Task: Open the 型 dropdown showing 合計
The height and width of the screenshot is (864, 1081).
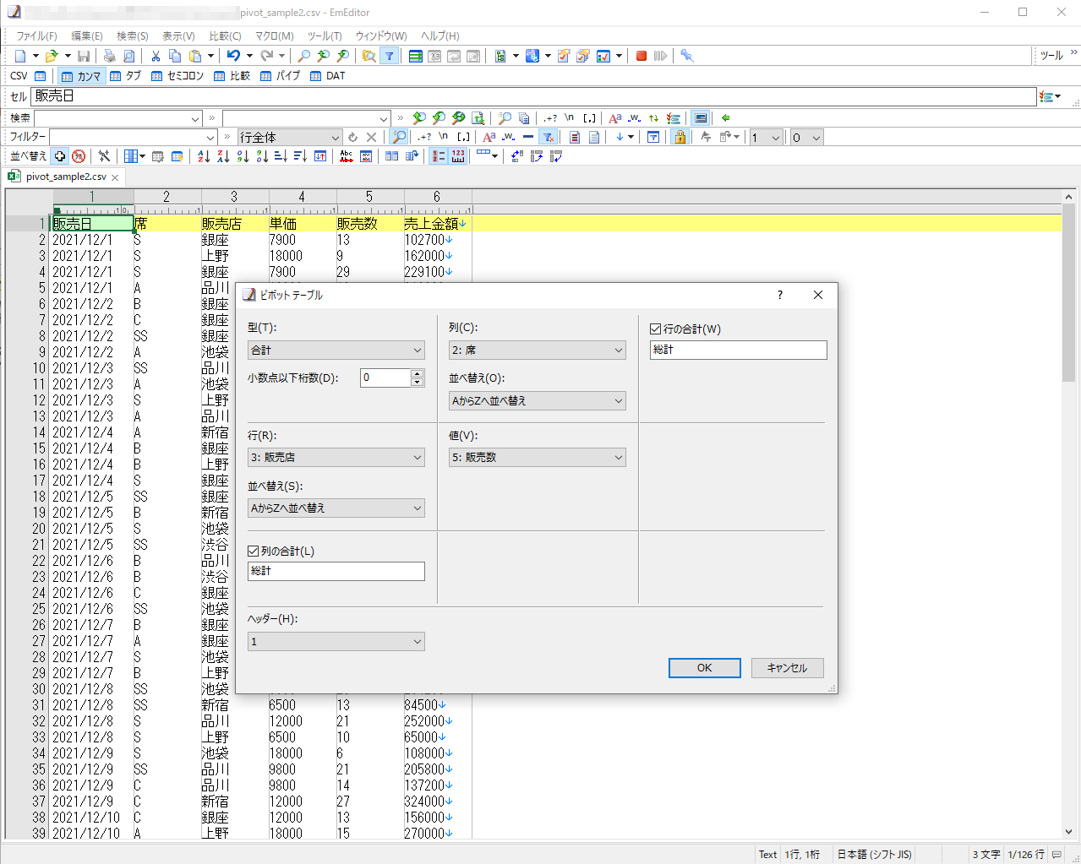Action: [336, 350]
